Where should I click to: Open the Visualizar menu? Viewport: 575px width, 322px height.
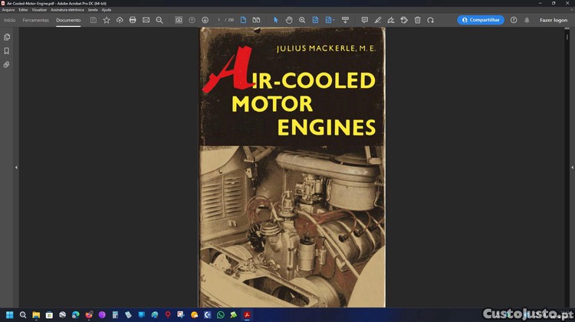[x=39, y=10]
